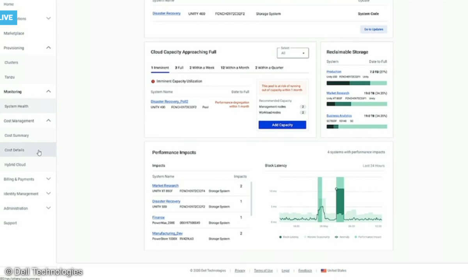Click the Go to Updates button
The image size is (468, 280).
point(374,29)
